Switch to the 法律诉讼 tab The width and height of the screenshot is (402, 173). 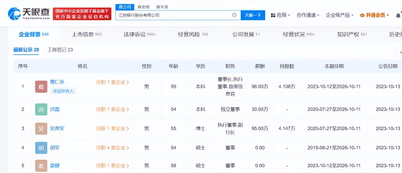coord(140,34)
